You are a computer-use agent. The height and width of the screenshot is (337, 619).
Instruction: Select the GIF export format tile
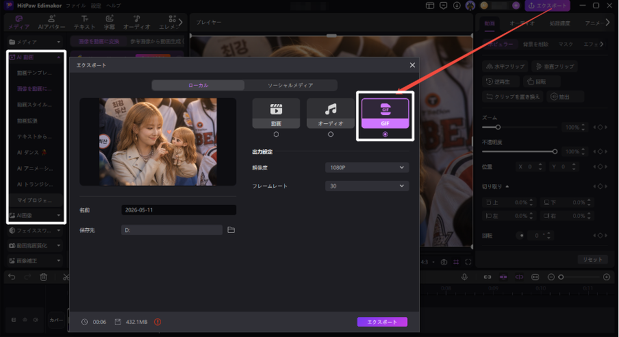pyautogui.click(x=386, y=114)
